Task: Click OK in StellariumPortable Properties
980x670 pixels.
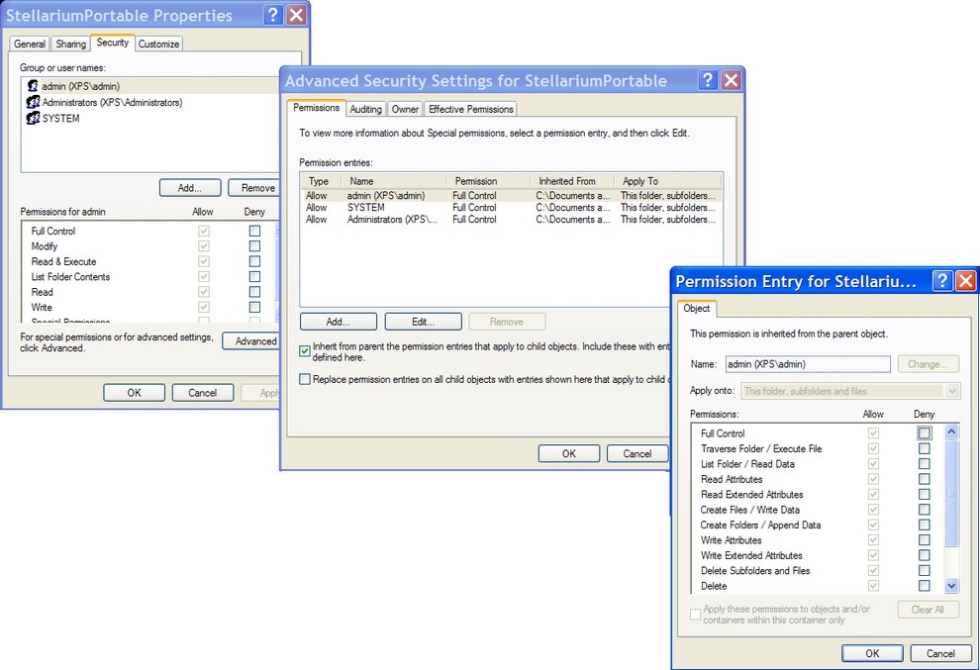Action: pyautogui.click(x=135, y=393)
